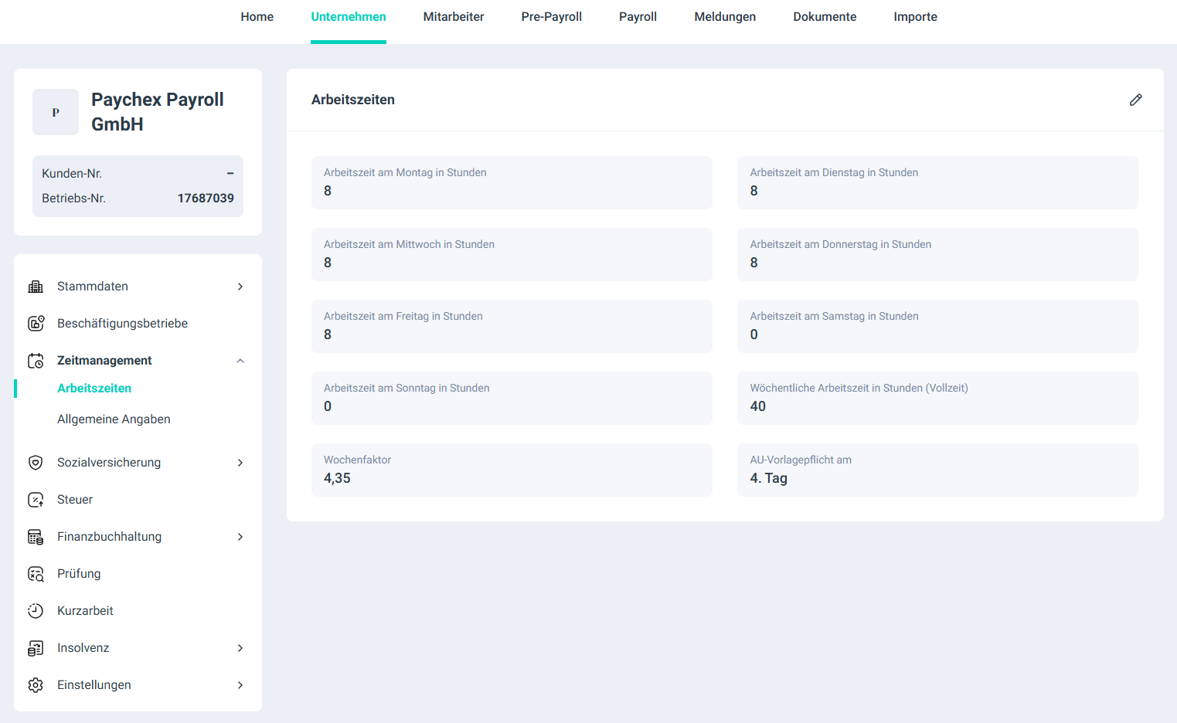This screenshot has width=1177, height=723.
Task: Open Allgemeine Angaben under Zeitmanagement
Action: click(114, 419)
